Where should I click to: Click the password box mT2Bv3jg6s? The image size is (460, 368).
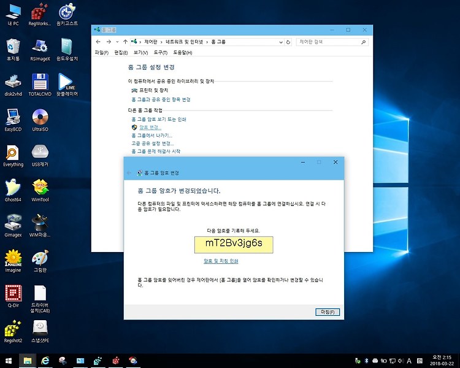tap(234, 245)
